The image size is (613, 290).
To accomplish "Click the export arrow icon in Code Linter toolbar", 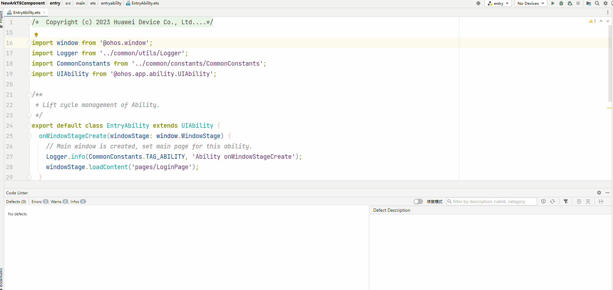I will pyautogui.click(x=601, y=201).
